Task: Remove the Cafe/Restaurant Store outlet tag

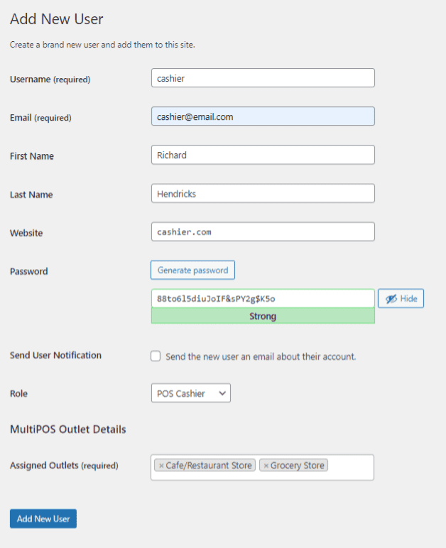Action: coord(161,466)
